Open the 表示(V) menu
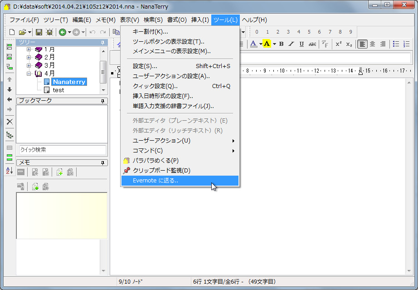 point(129,20)
